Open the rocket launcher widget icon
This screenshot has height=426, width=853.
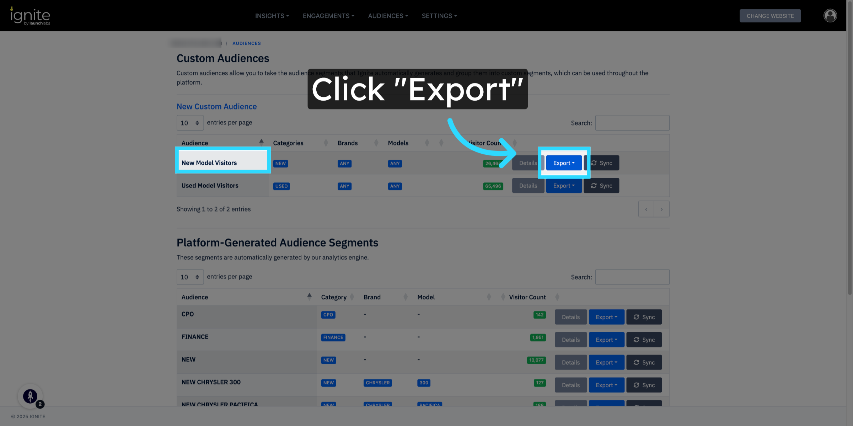30,396
